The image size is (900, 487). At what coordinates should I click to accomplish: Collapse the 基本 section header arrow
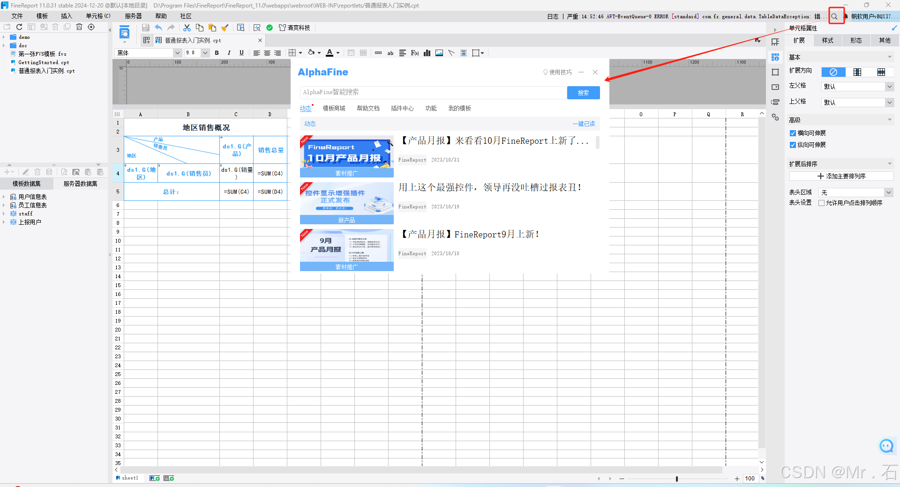(890, 57)
